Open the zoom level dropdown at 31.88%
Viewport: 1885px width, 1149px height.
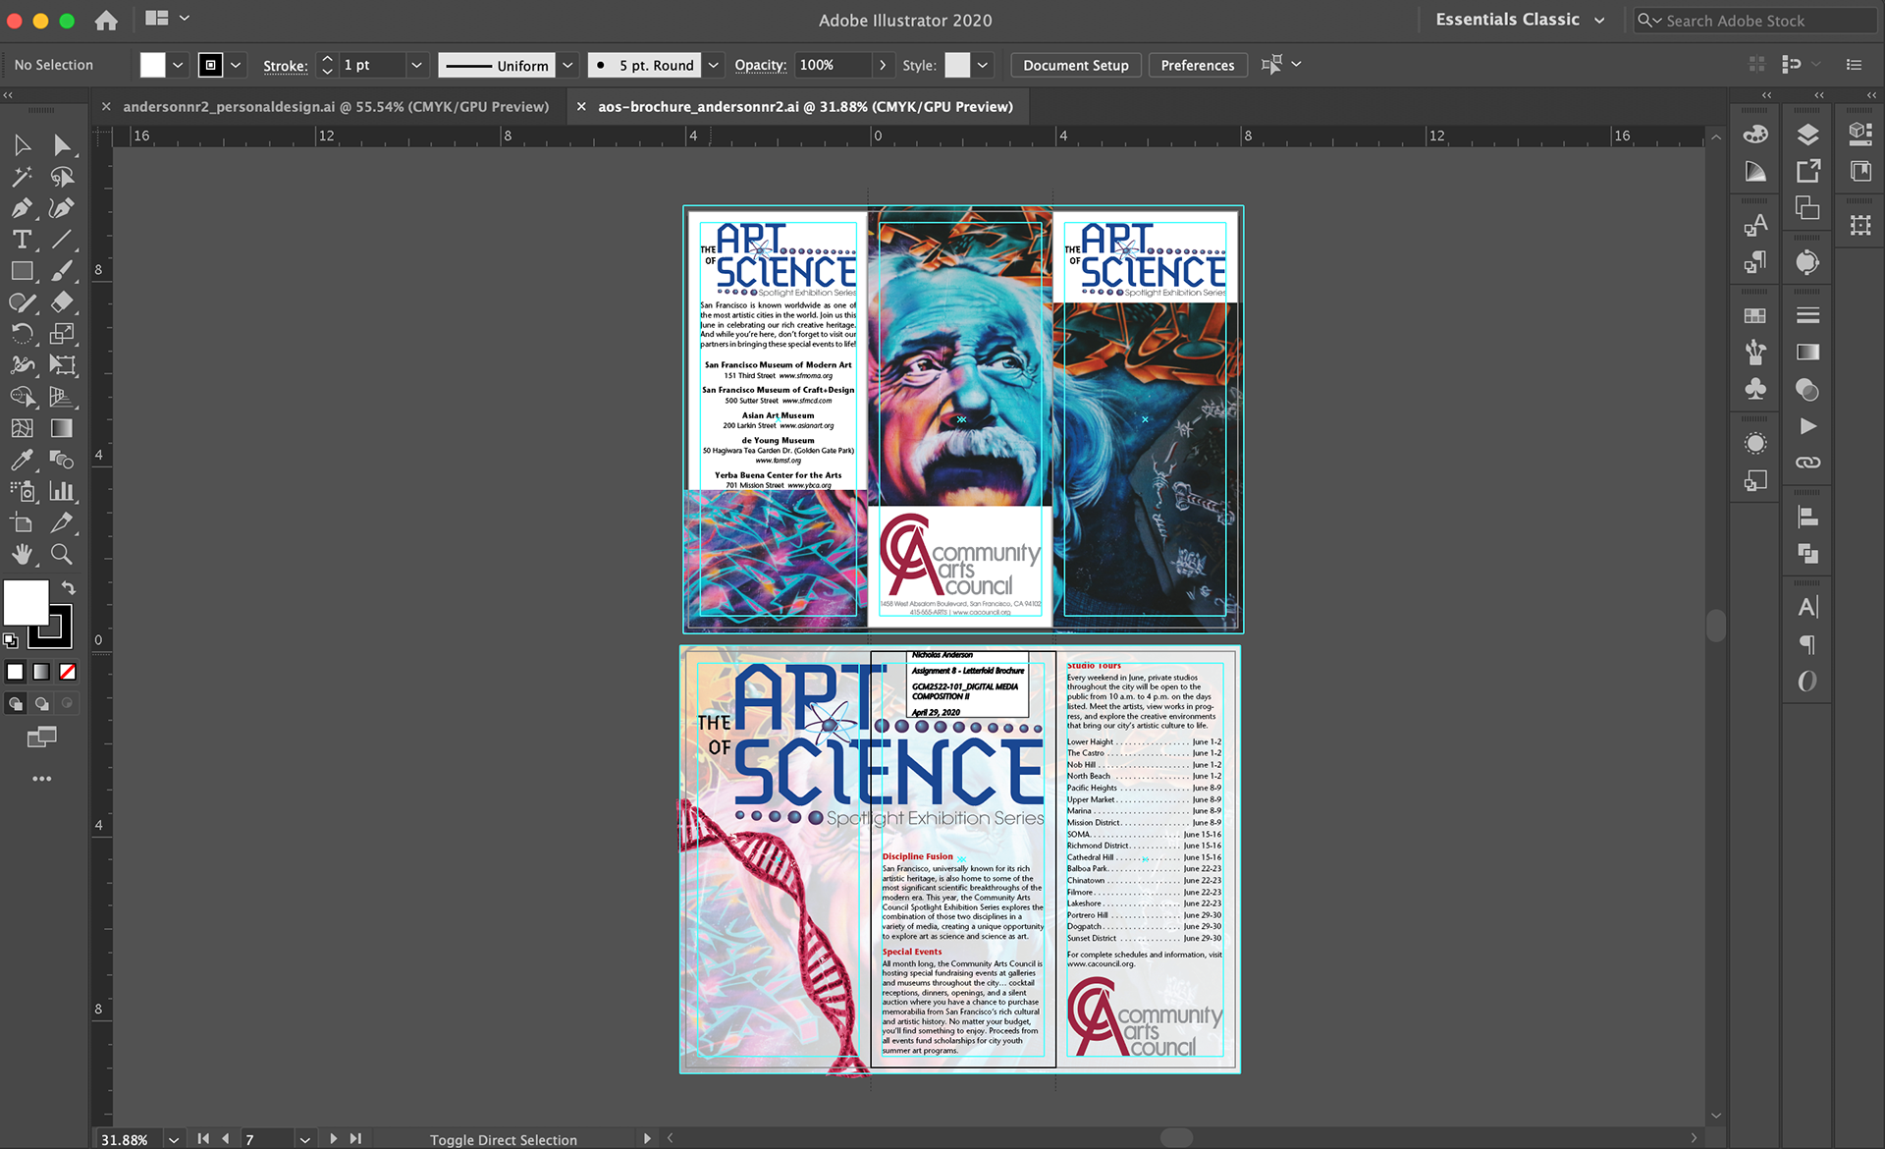coord(174,1139)
